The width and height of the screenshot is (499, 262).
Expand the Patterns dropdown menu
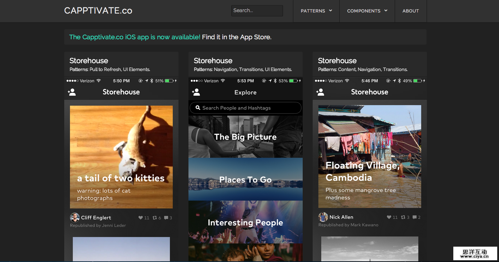pyautogui.click(x=316, y=11)
